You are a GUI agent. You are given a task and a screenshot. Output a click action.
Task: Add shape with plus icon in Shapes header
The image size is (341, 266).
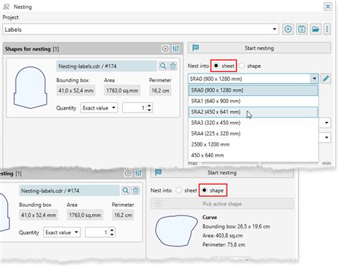point(165,48)
